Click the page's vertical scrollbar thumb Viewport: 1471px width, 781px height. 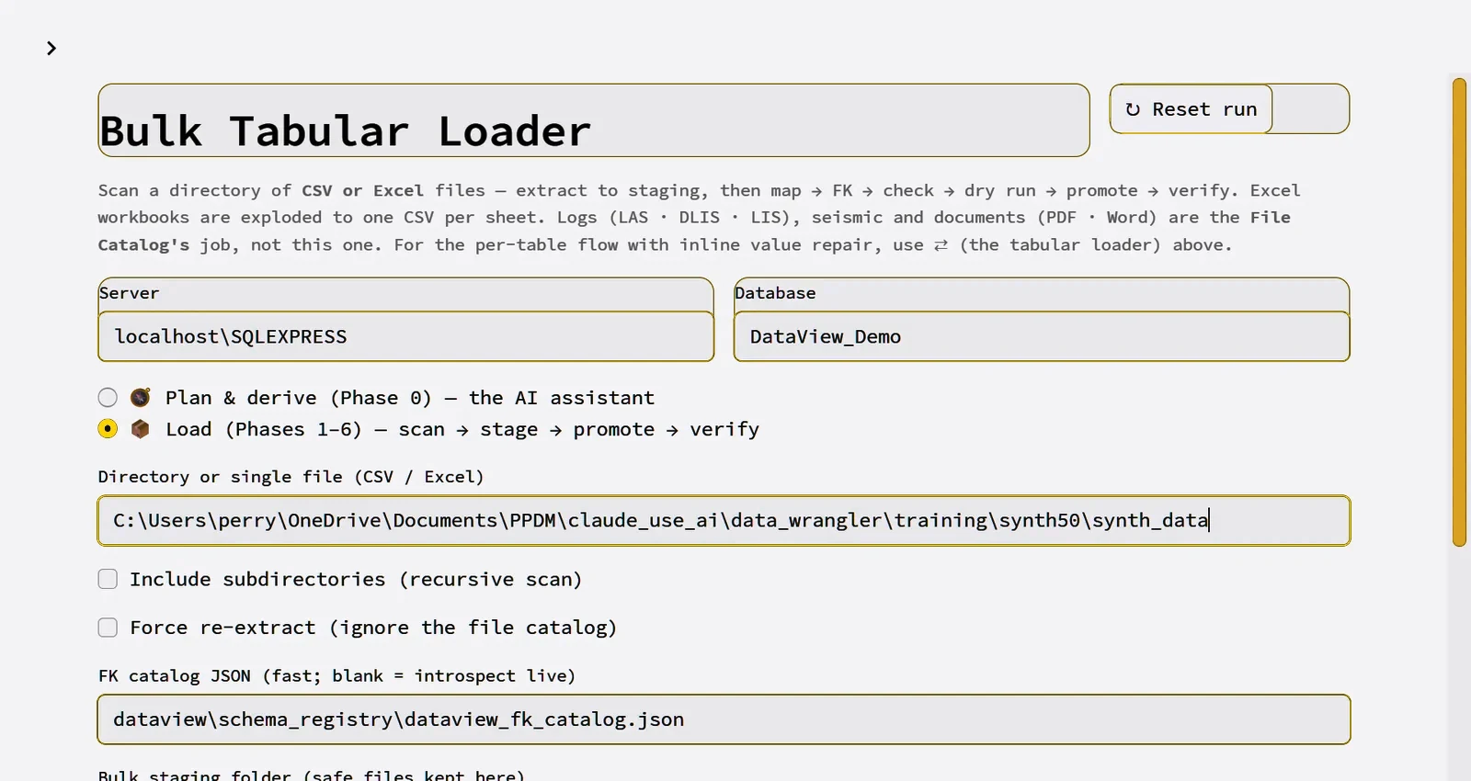pos(1459,312)
